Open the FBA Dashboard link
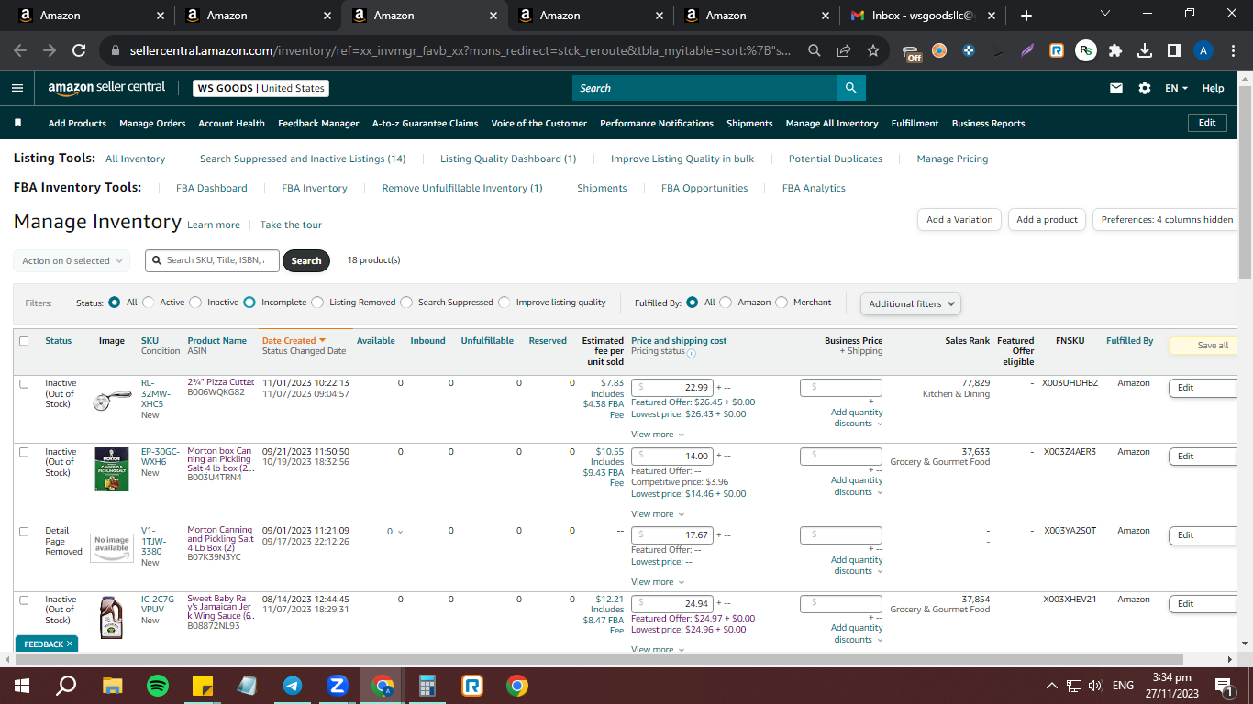Image resolution: width=1253 pixels, height=704 pixels. 212,188
